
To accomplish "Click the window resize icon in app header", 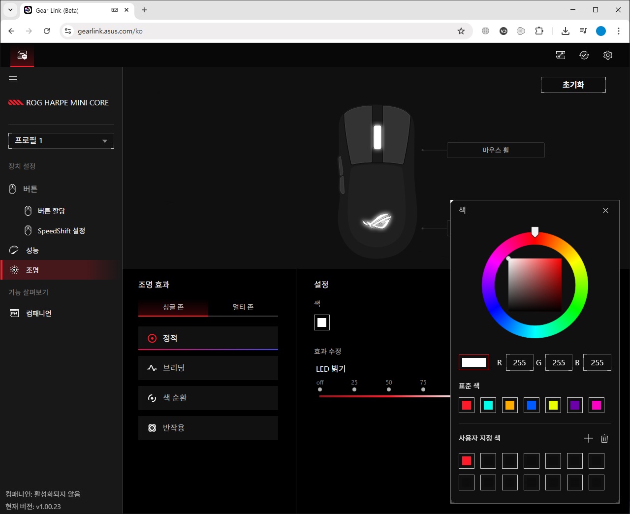I will pyautogui.click(x=561, y=55).
